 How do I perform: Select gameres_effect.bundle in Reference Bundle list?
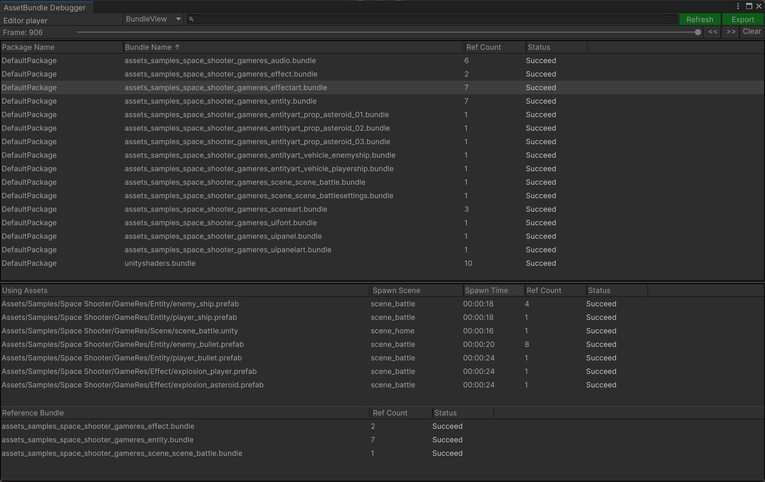382,426
